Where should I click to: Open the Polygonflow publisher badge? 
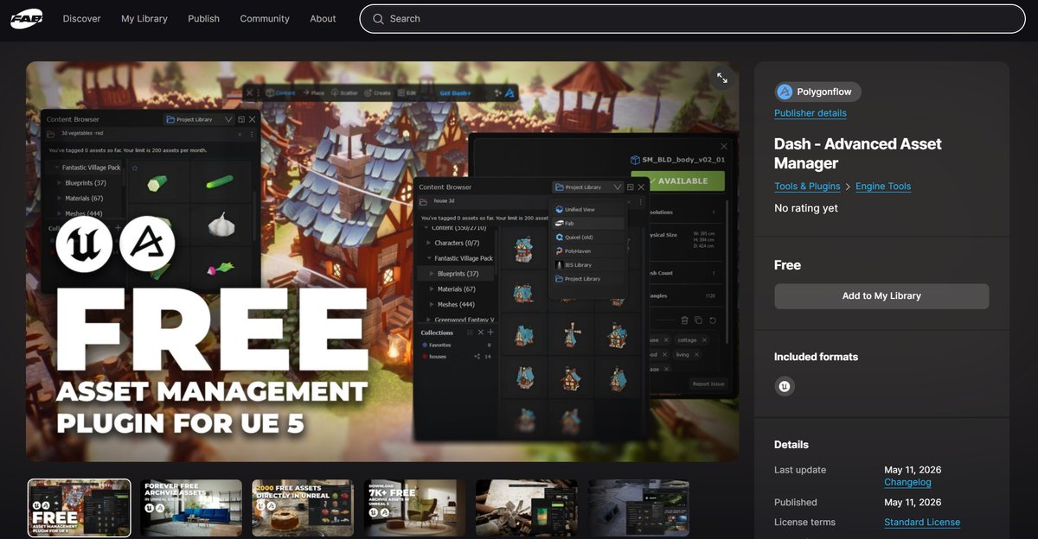pyautogui.click(x=817, y=92)
